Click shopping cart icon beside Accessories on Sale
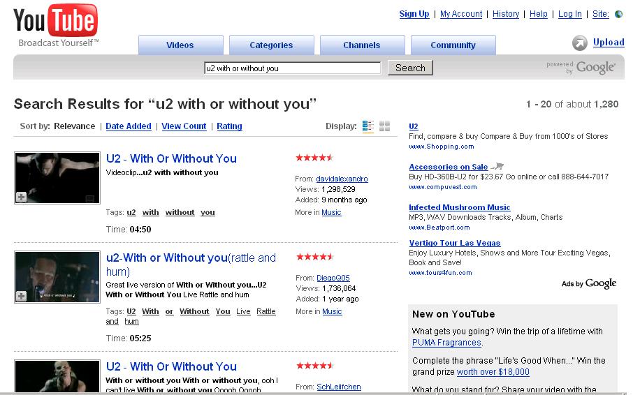The image size is (640, 395). point(497,166)
